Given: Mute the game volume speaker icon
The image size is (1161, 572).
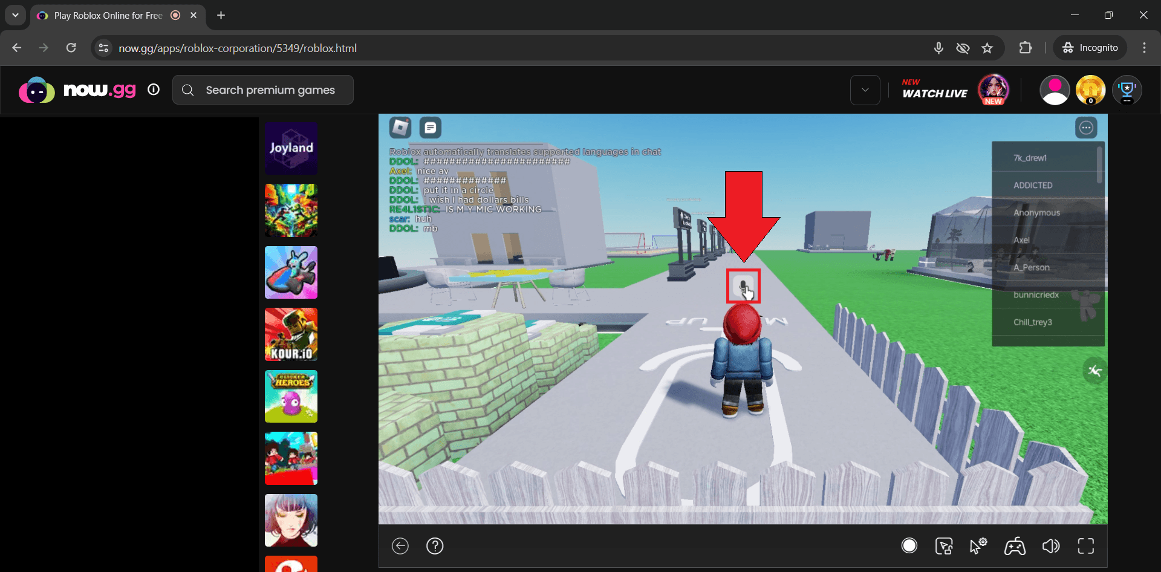Looking at the screenshot, I should pyautogui.click(x=1051, y=546).
